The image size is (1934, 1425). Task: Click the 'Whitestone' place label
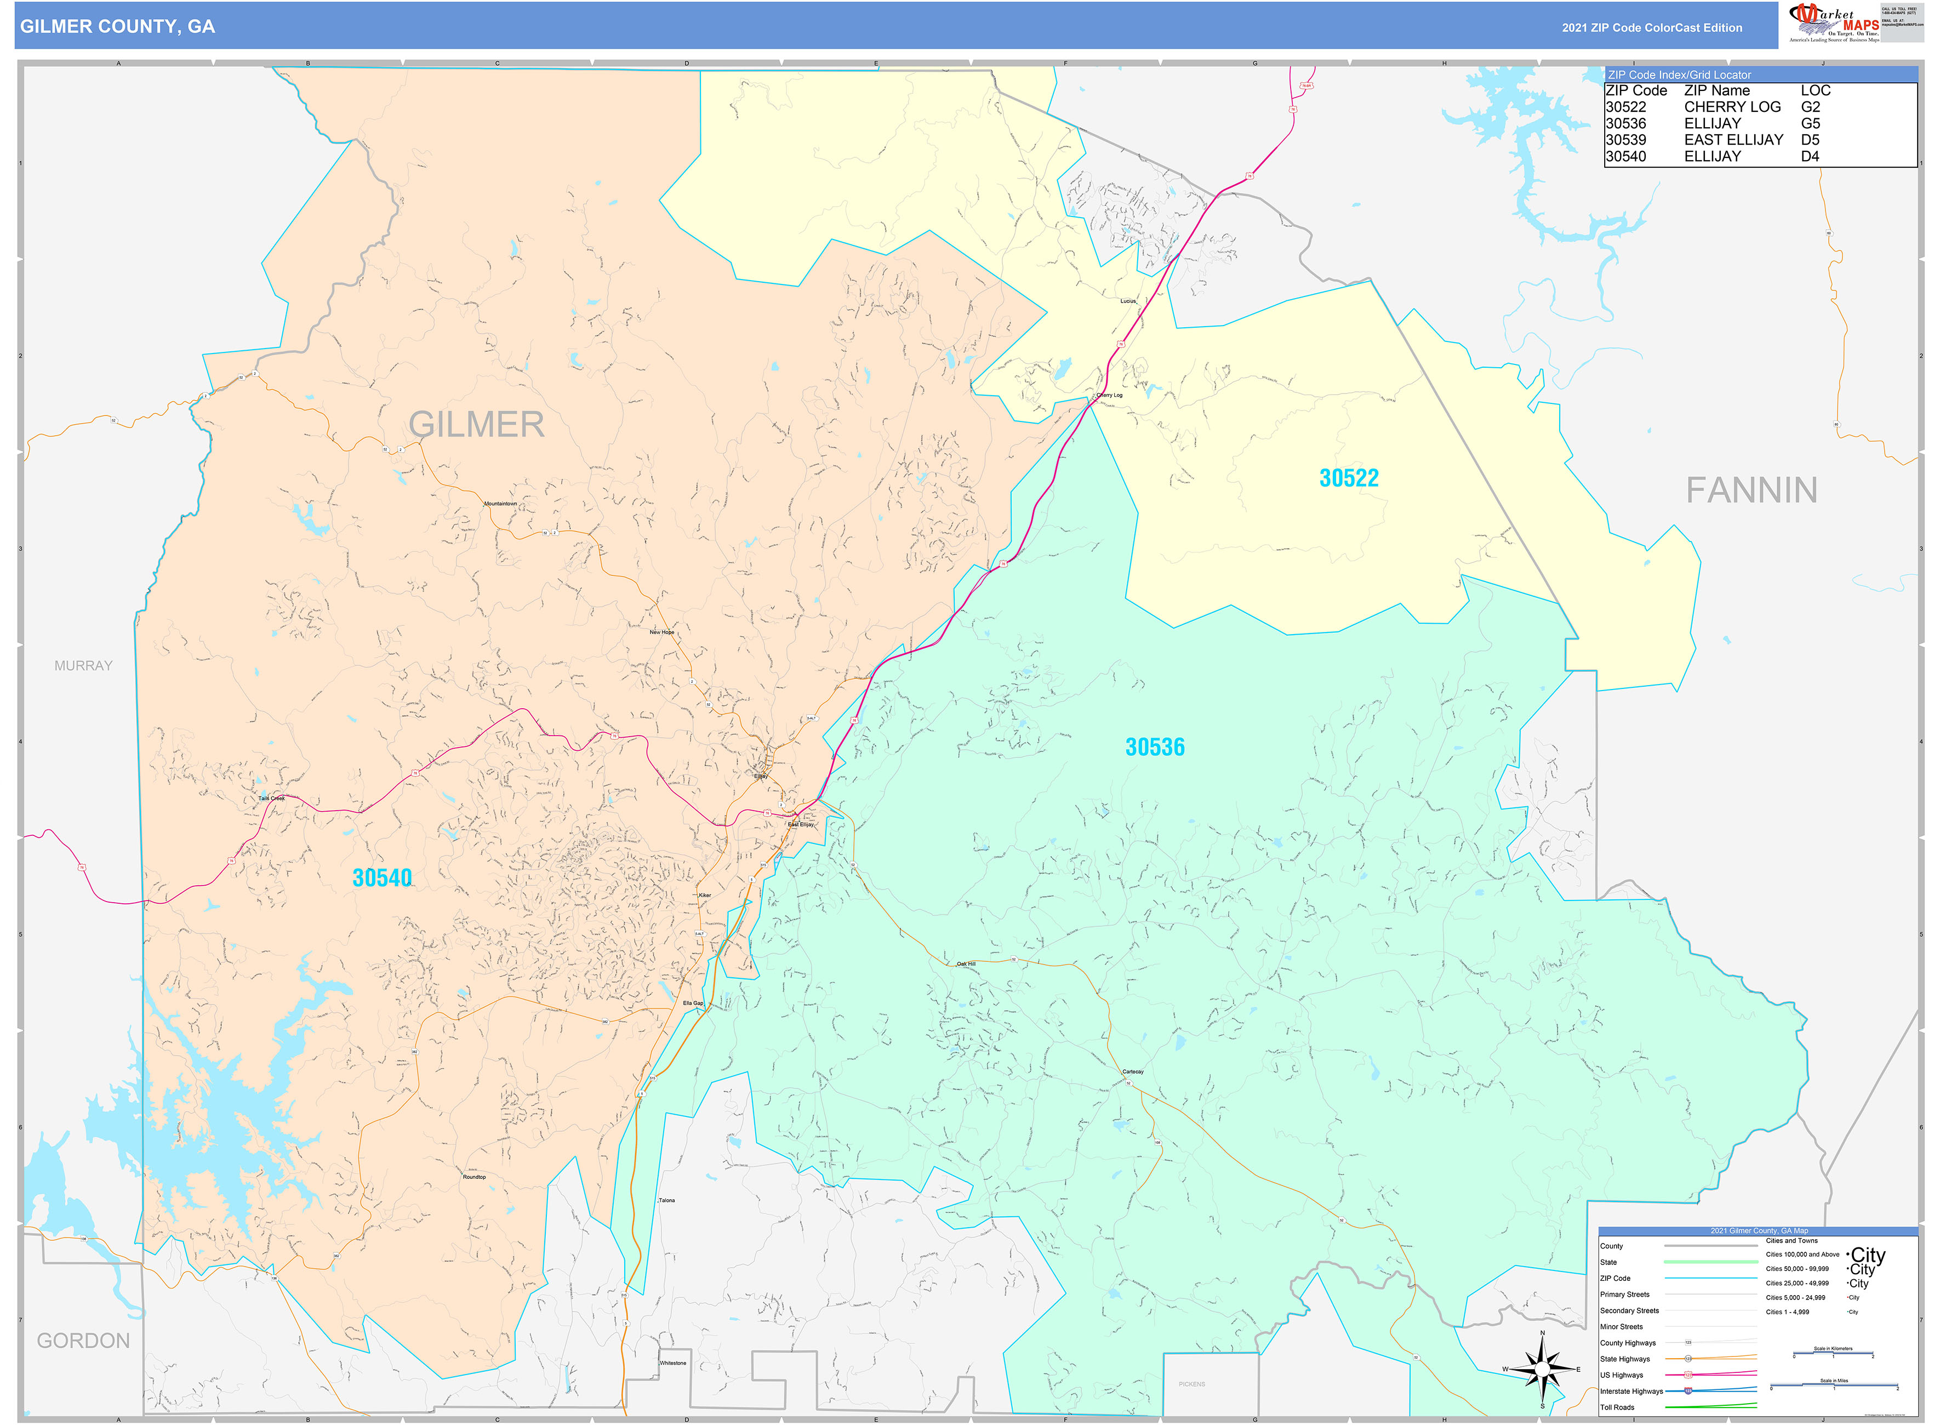pos(672,1363)
